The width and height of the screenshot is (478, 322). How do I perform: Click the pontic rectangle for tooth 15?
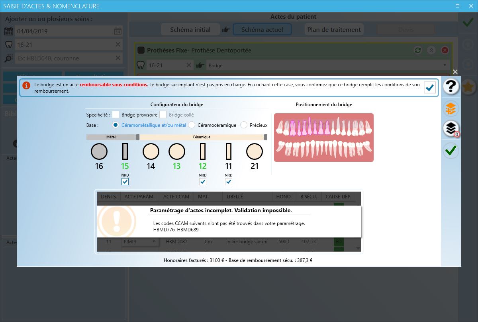point(125,151)
